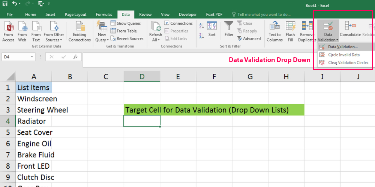Click the From Text import icon

[x=36, y=28]
